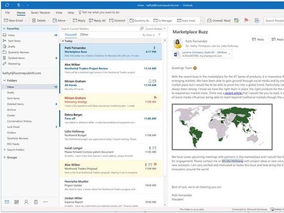The width and height of the screenshot is (284, 213).
Task: Create a New Email
Action: click(14, 20)
